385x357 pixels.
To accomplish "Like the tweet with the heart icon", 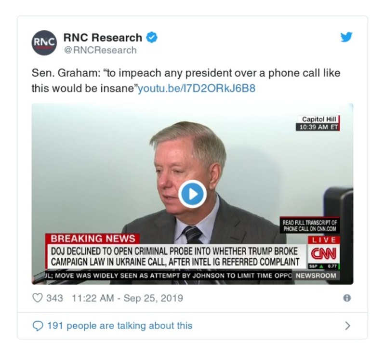I will click(37, 298).
